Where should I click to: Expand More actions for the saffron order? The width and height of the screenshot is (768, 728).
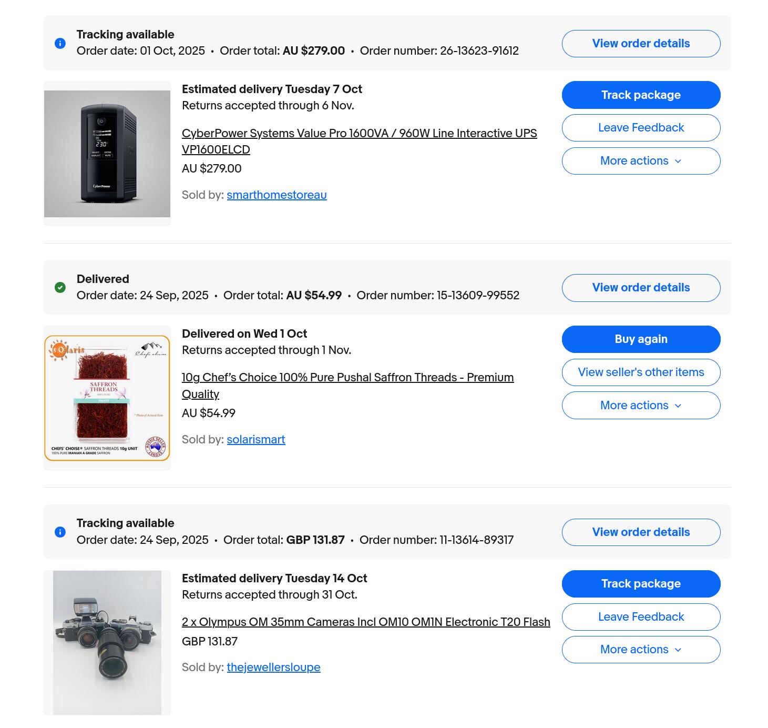(x=640, y=405)
